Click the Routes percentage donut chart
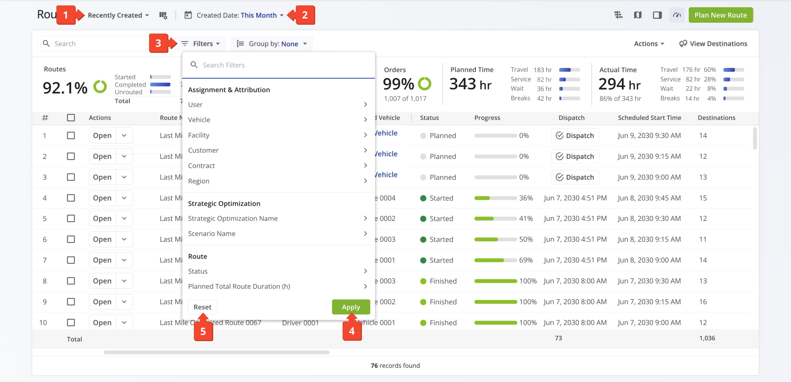The height and width of the screenshot is (382, 791). click(100, 86)
